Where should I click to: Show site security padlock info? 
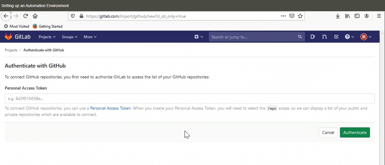coord(81,16)
